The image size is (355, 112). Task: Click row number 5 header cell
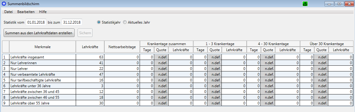coord(6,80)
